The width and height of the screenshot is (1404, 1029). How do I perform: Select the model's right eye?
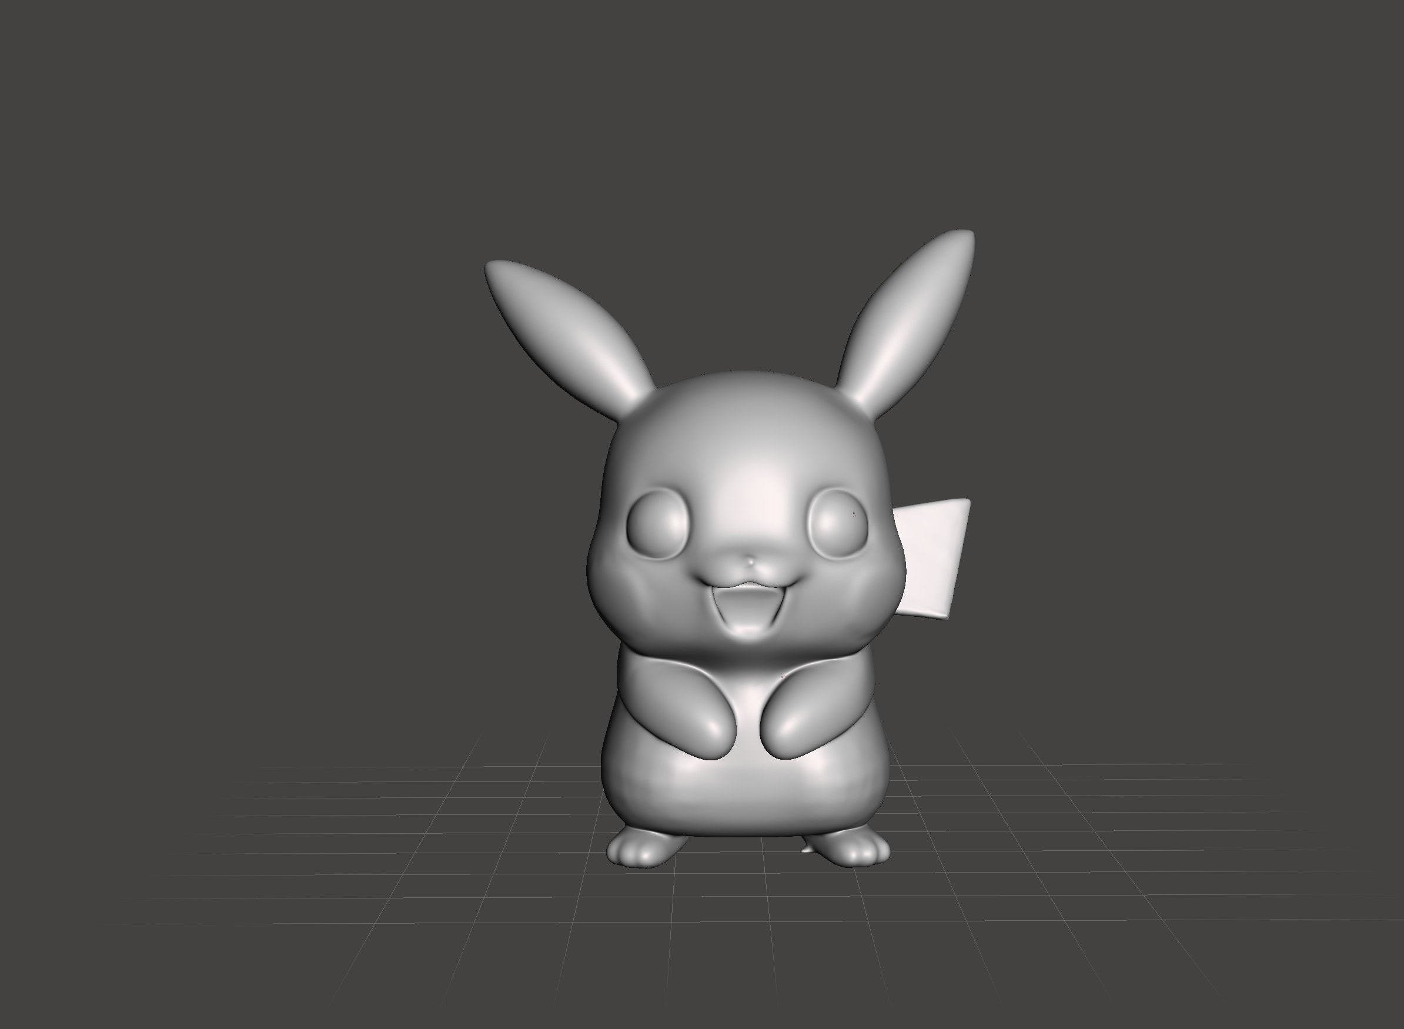pyautogui.click(x=839, y=524)
